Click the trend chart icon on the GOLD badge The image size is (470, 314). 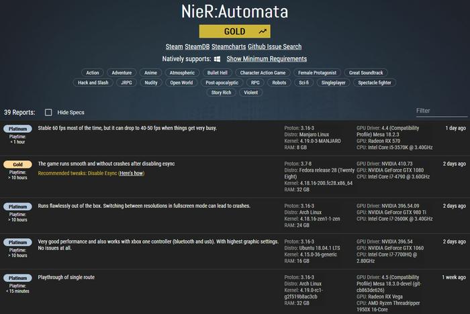click(x=263, y=31)
